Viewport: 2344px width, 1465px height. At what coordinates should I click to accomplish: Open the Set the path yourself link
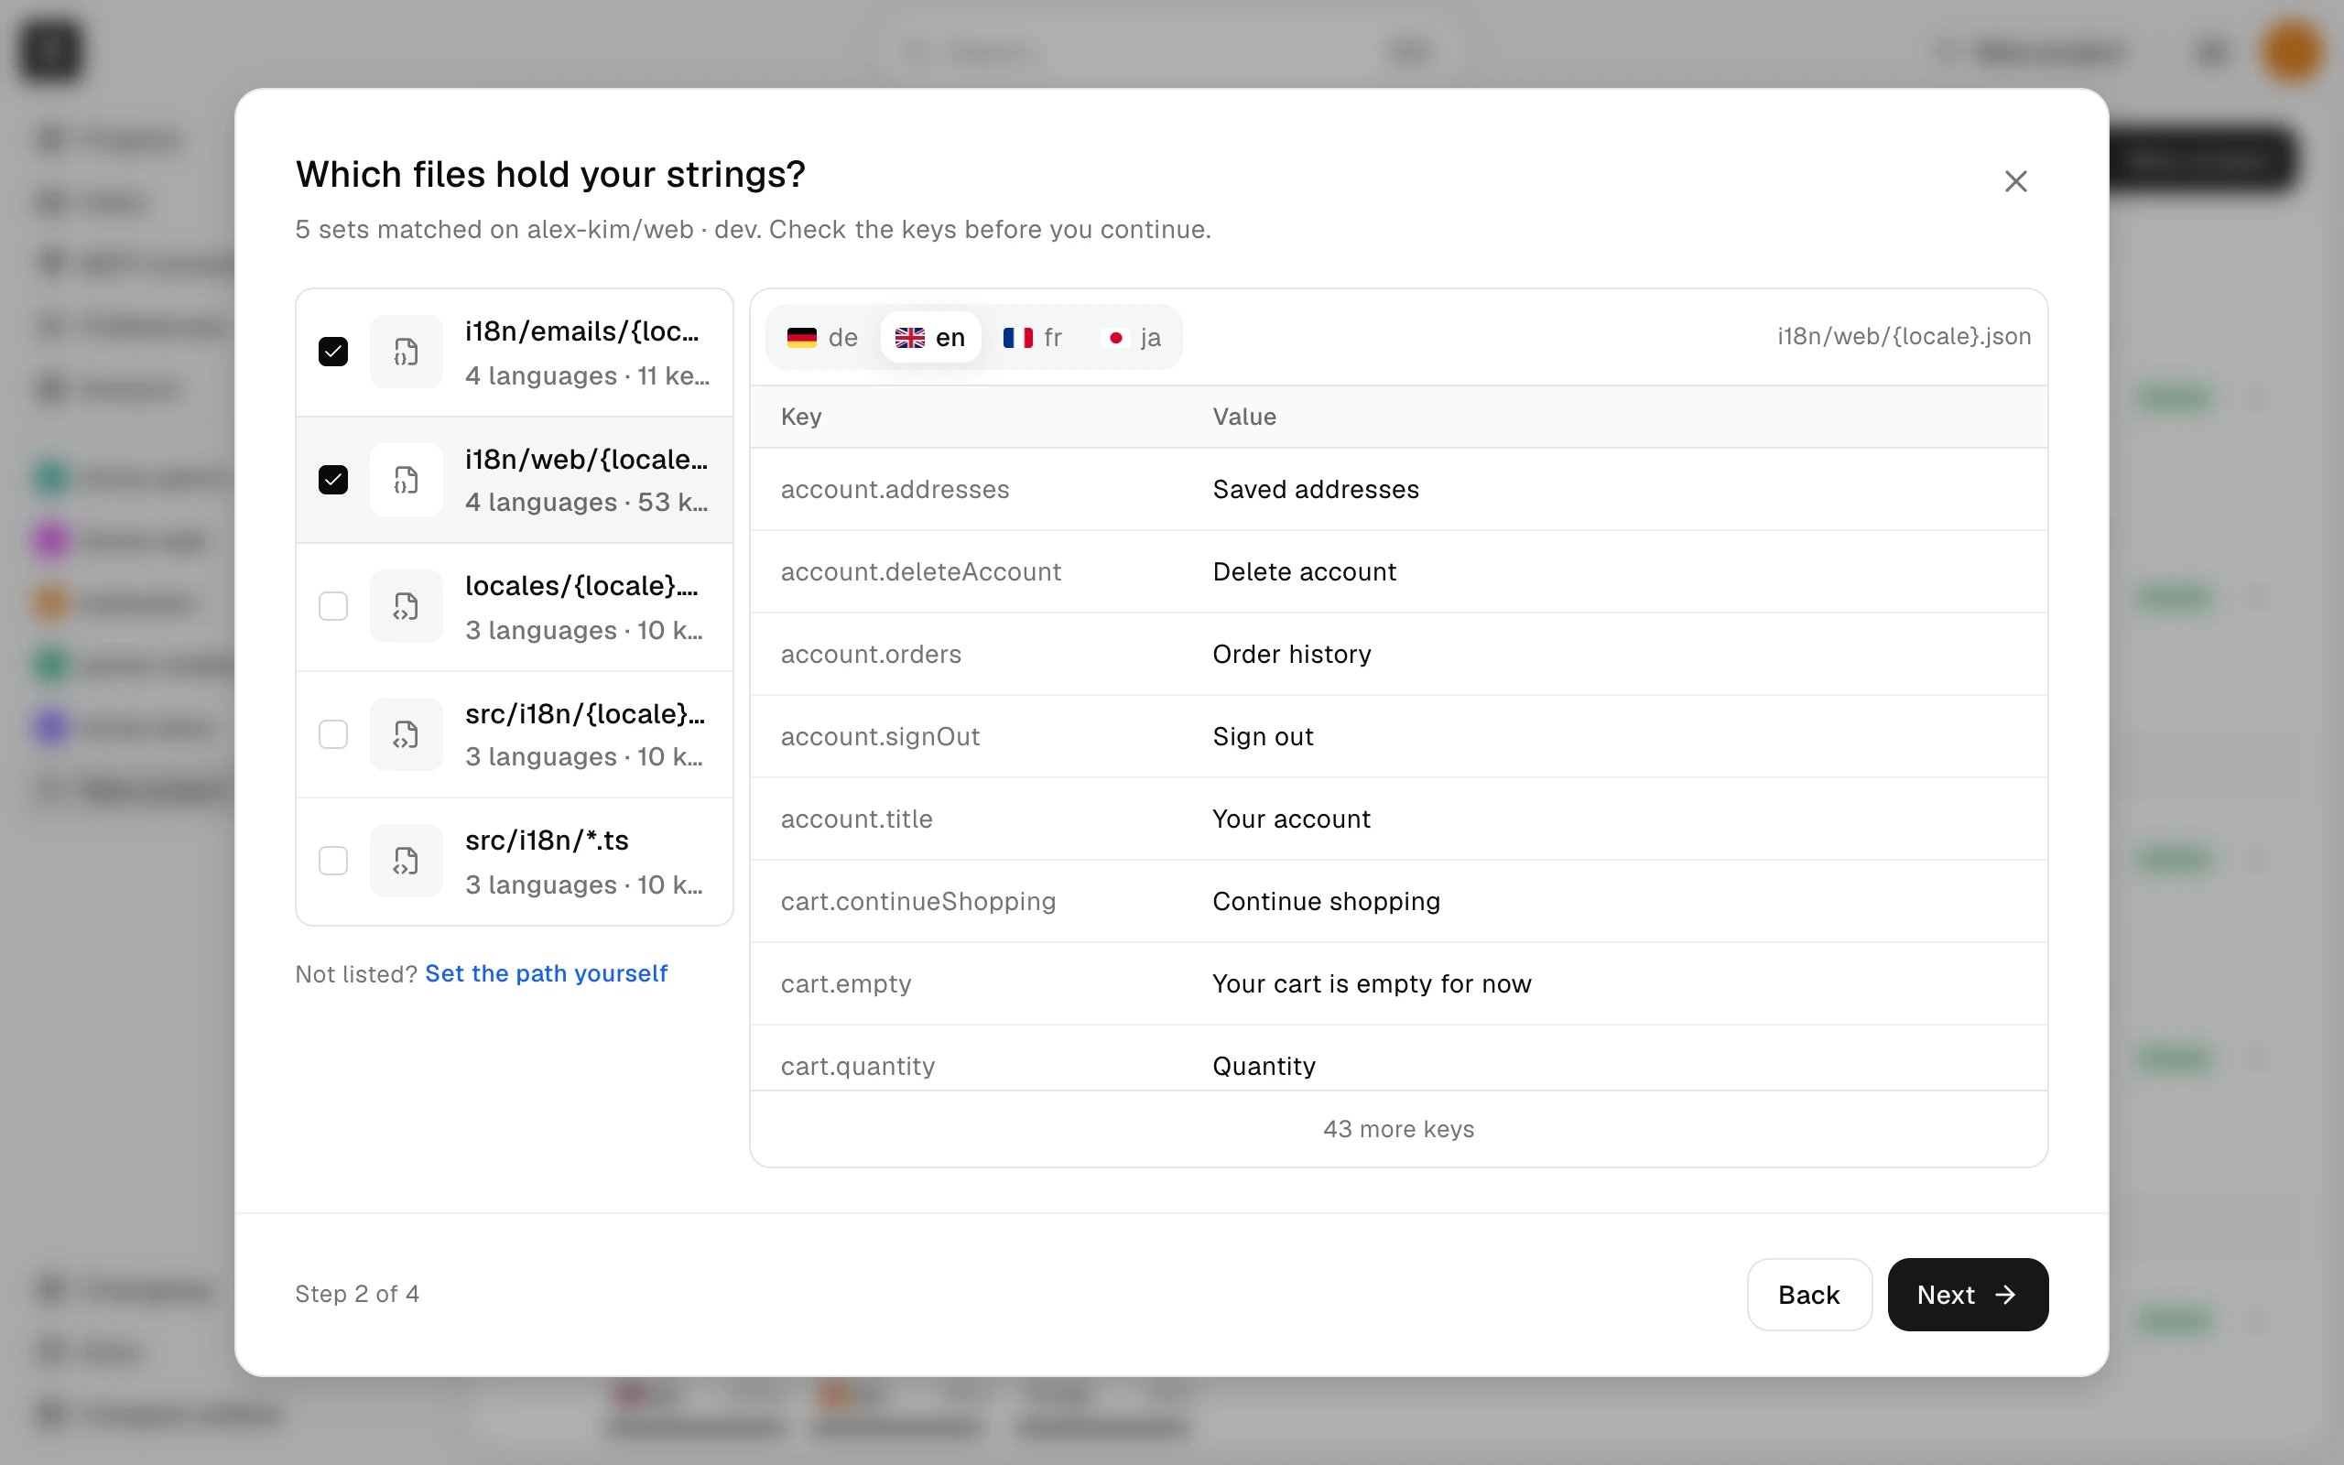coord(547,973)
